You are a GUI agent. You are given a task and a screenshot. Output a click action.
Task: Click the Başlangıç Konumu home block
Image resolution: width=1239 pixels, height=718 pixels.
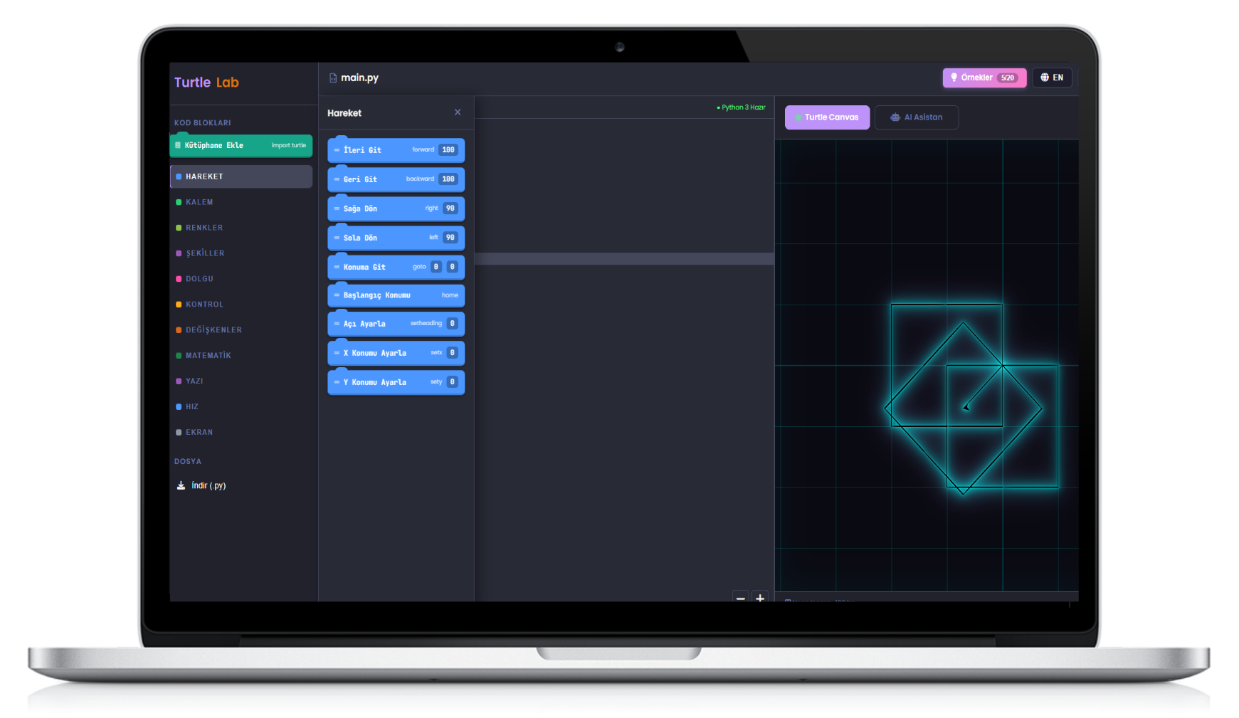[x=396, y=295]
